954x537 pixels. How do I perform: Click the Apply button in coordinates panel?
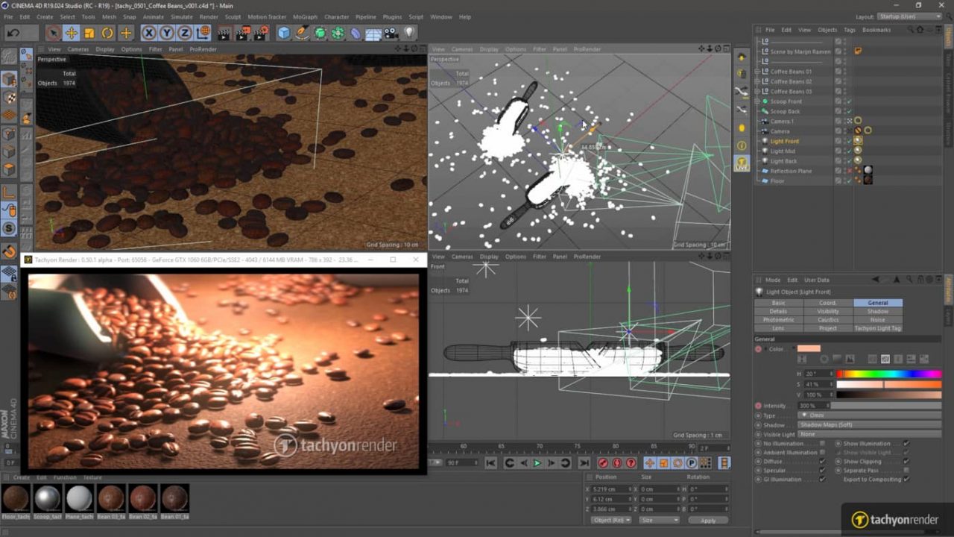pyautogui.click(x=708, y=520)
